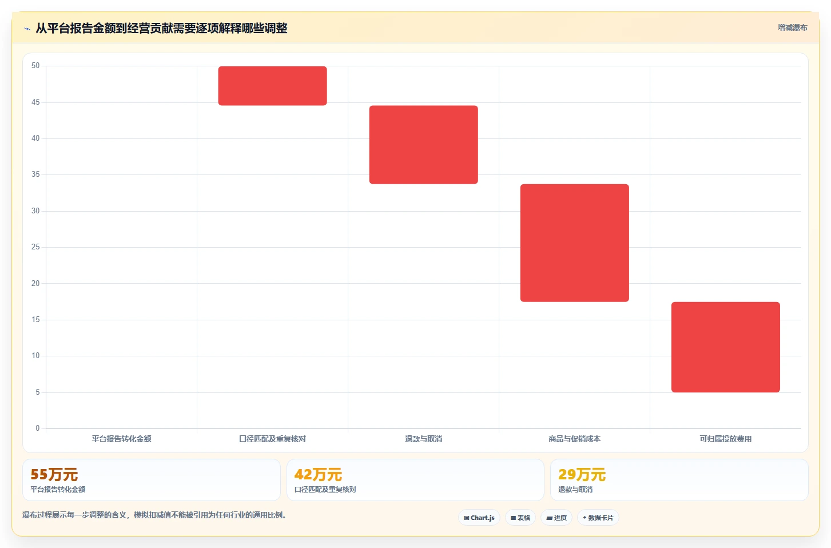Click the 数据卡片 tag
The image size is (831, 548).
[598, 518]
